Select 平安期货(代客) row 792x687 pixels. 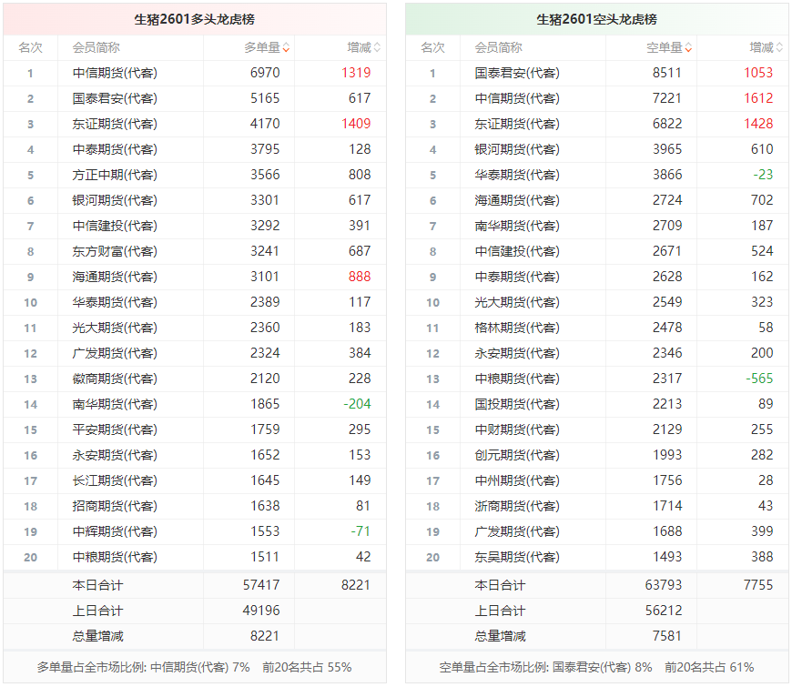click(195, 429)
